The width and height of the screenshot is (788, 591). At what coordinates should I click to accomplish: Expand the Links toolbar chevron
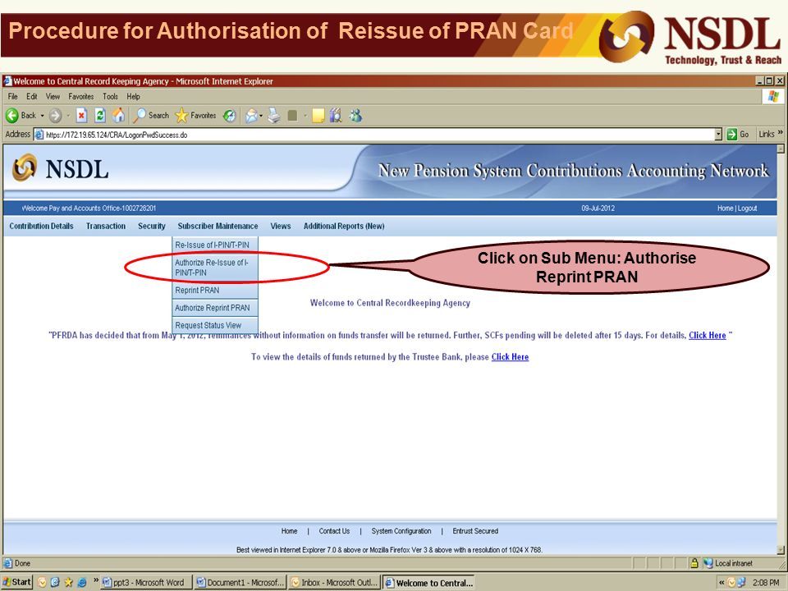(781, 133)
